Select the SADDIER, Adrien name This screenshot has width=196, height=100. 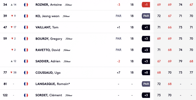[48, 61]
